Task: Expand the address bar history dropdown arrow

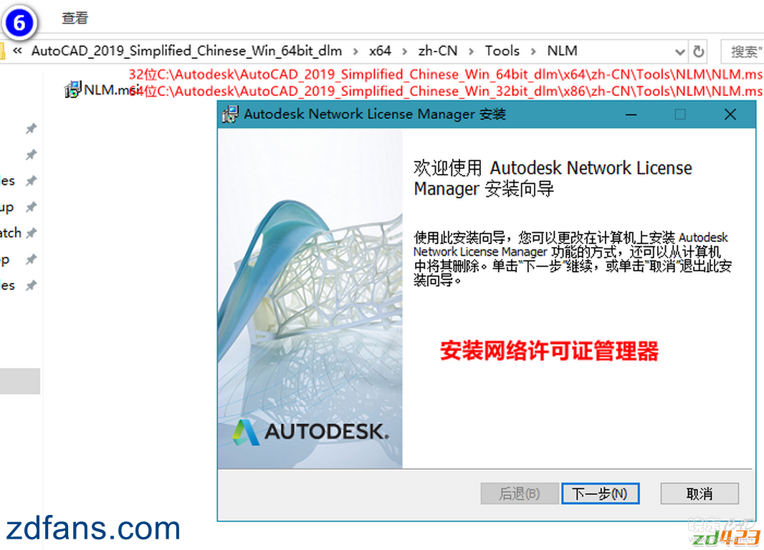Action: coord(679,52)
